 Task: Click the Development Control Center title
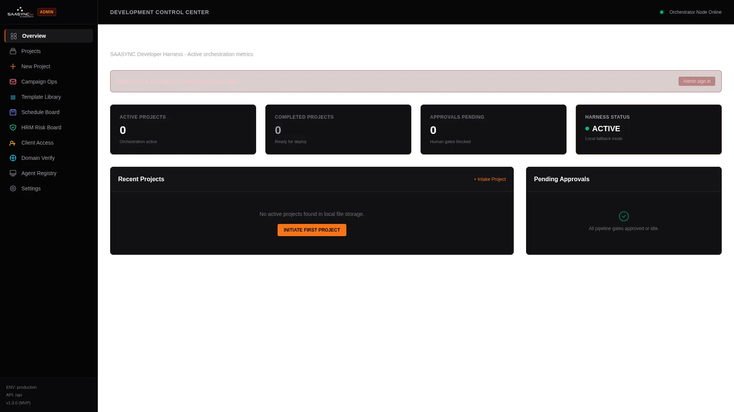click(159, 12)
